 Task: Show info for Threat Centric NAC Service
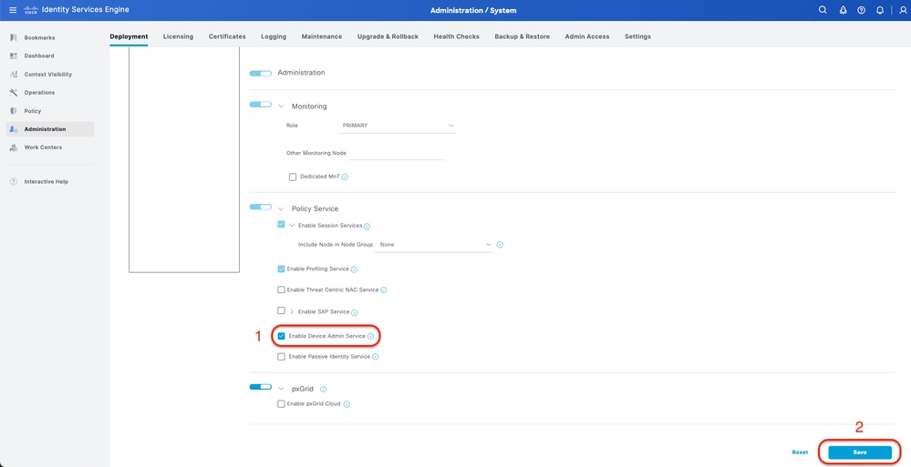(x=383, y=290)
